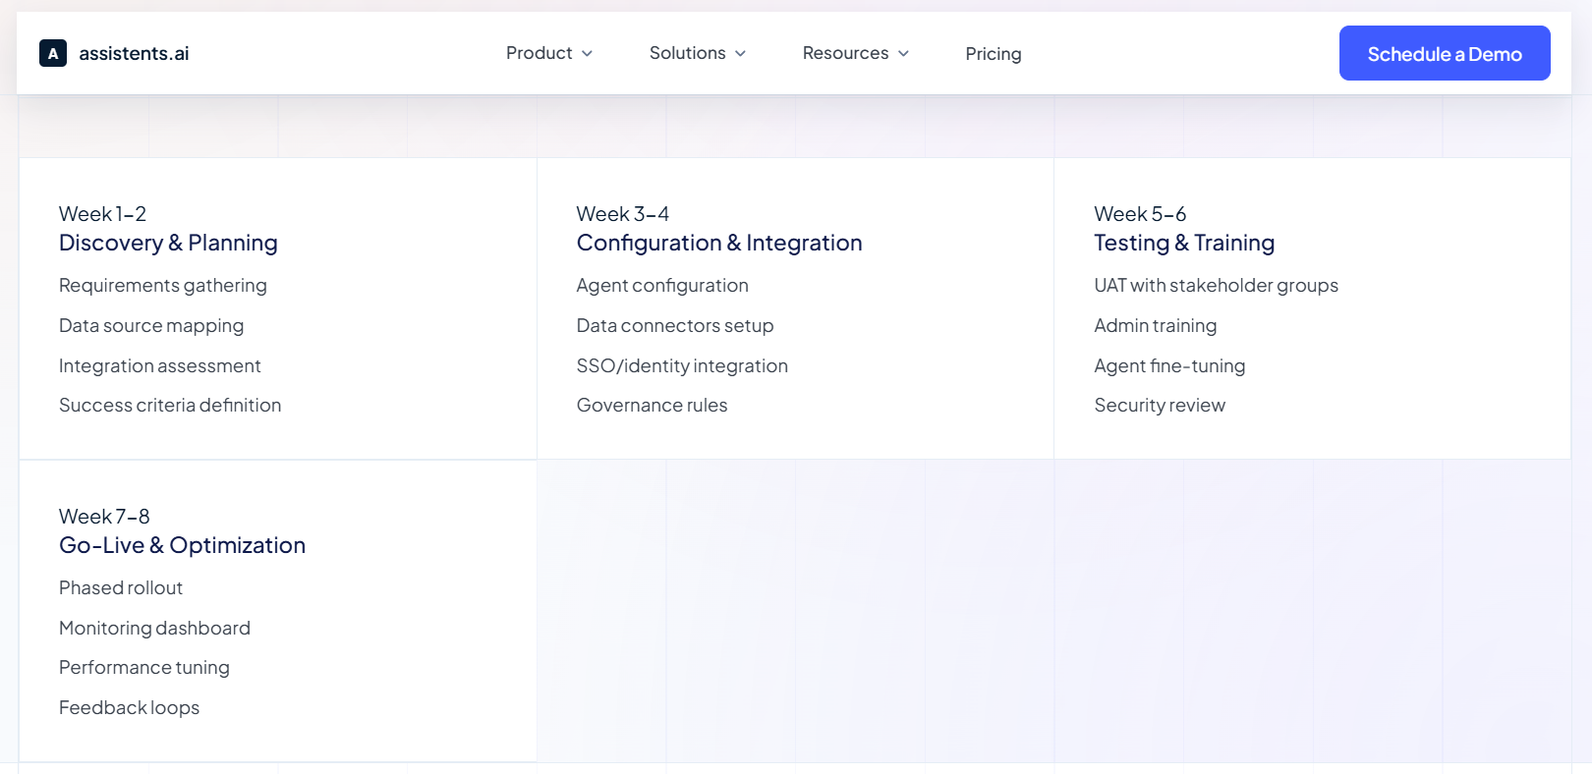
Task: Click the assistents.ai logo icon
Action: [53, 53]
